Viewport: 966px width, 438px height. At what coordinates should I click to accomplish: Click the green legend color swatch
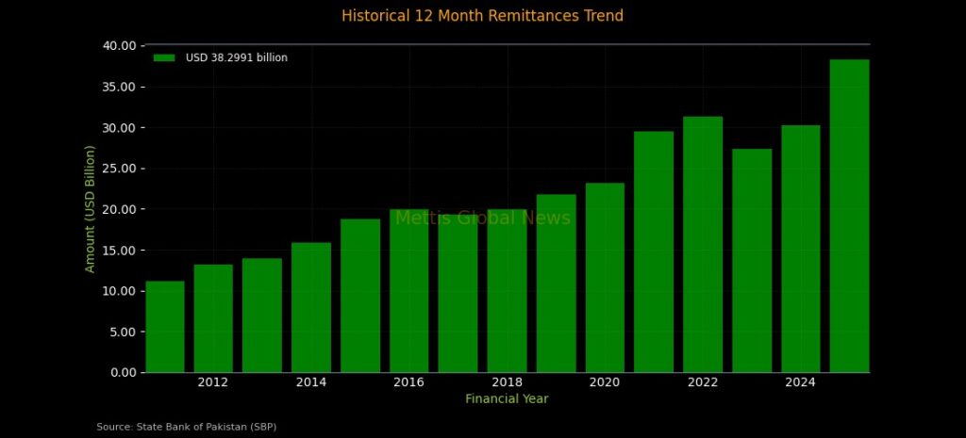tap(164, 58)
